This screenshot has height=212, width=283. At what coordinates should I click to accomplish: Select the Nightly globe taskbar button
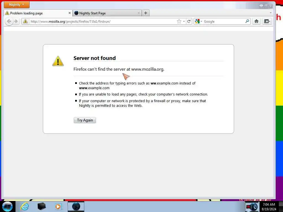click(76, 206)
